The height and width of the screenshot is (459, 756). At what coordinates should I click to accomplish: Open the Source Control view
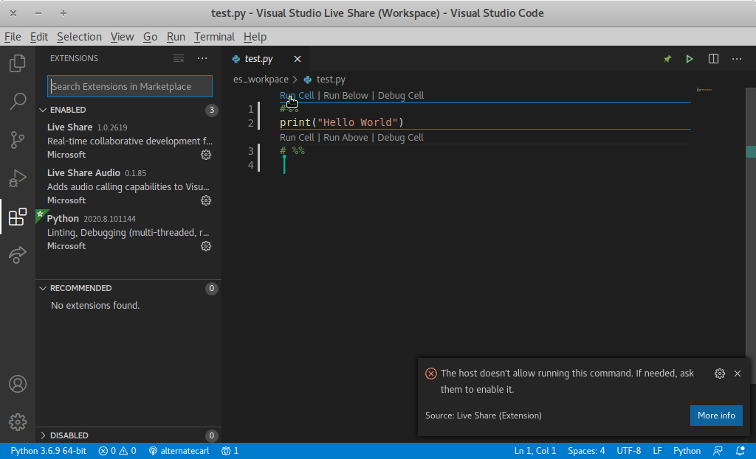(x=17, y=140)
